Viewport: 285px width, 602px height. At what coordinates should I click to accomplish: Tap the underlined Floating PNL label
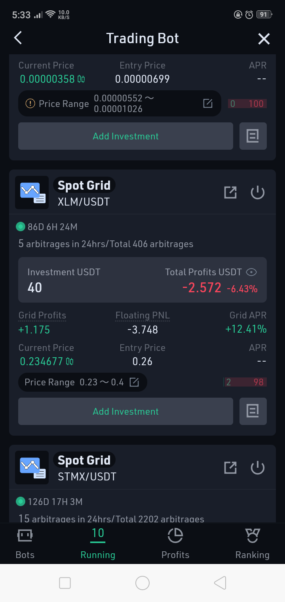coord(142,316)
